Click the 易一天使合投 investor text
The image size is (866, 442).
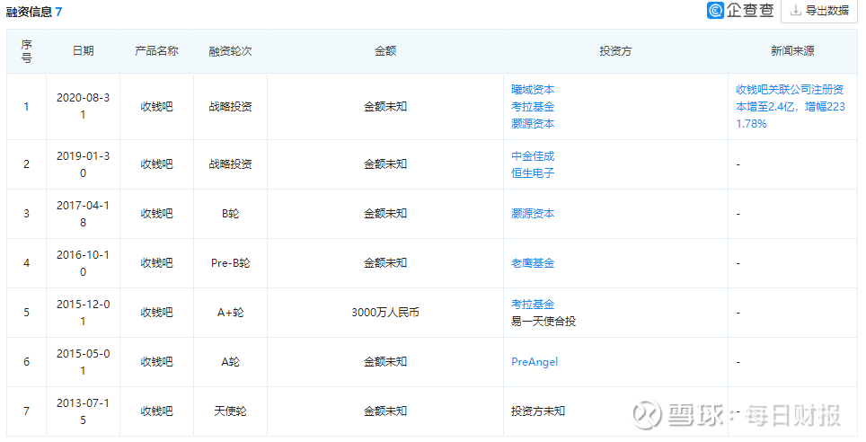coord(543,321)
